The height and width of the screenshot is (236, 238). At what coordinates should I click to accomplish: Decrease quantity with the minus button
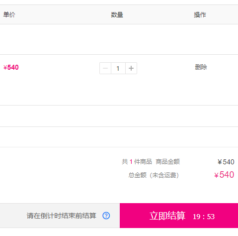coord(105,68)
